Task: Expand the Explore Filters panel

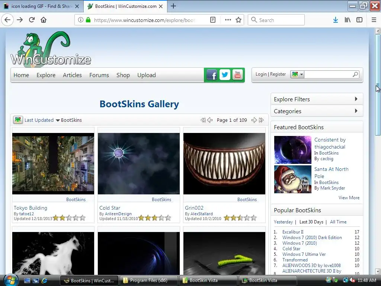Action: click(x=317, y=99)
